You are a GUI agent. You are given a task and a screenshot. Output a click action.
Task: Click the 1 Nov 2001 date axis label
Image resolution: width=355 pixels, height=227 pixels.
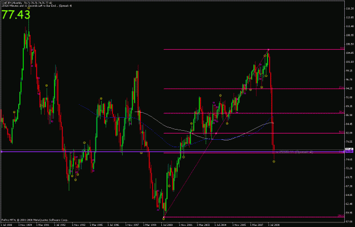185,225
